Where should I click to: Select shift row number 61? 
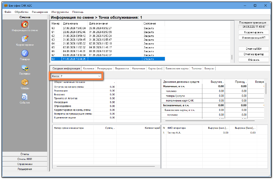(108, 32)
